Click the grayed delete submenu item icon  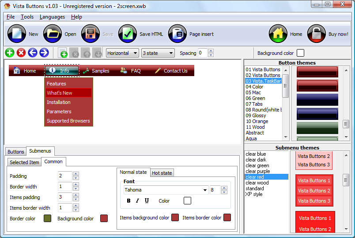point(74,53)
